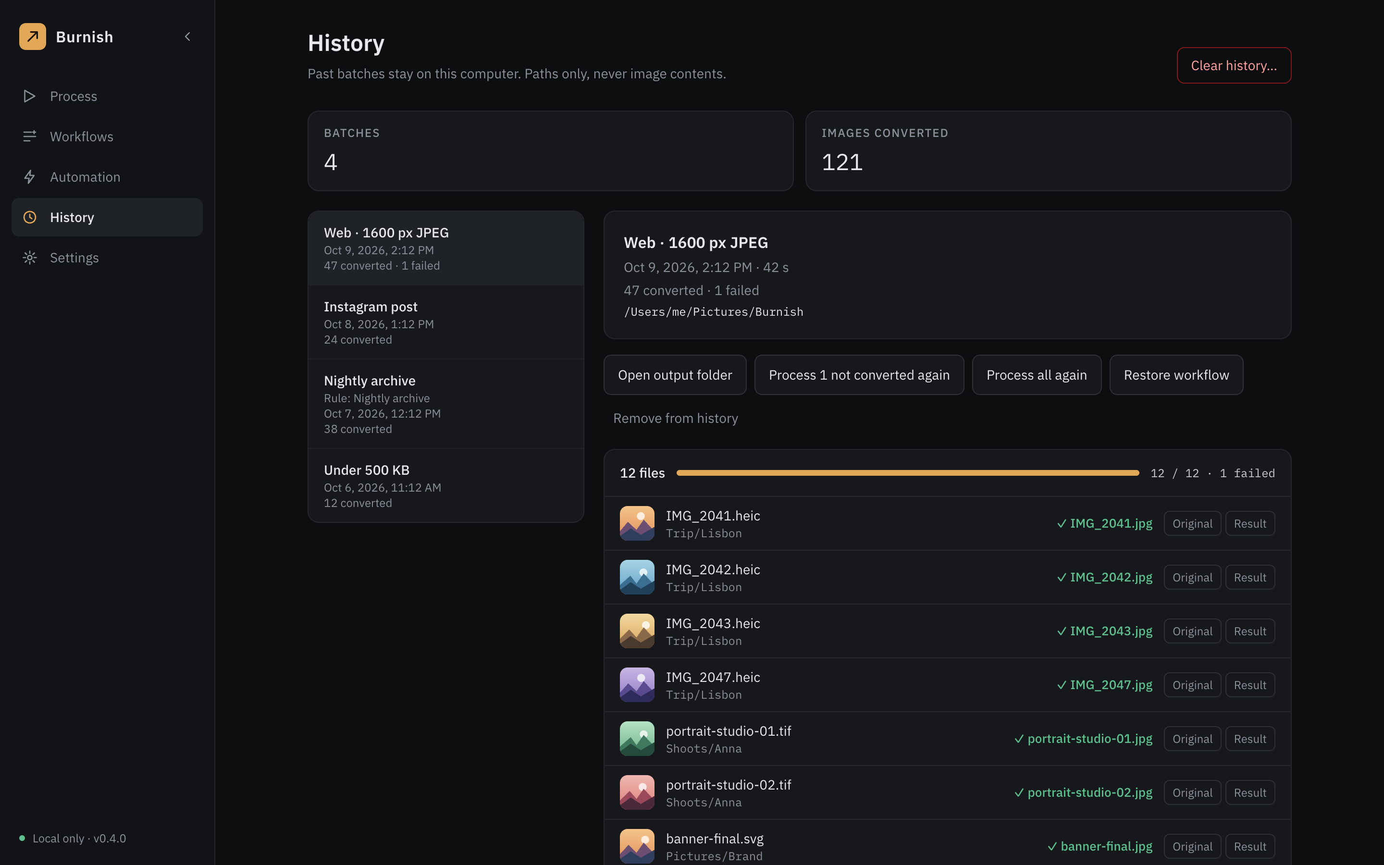1384x865 pixels.
Task: Click the /Users/me/Pictures/Burnish output path
Action: [713, 312]
